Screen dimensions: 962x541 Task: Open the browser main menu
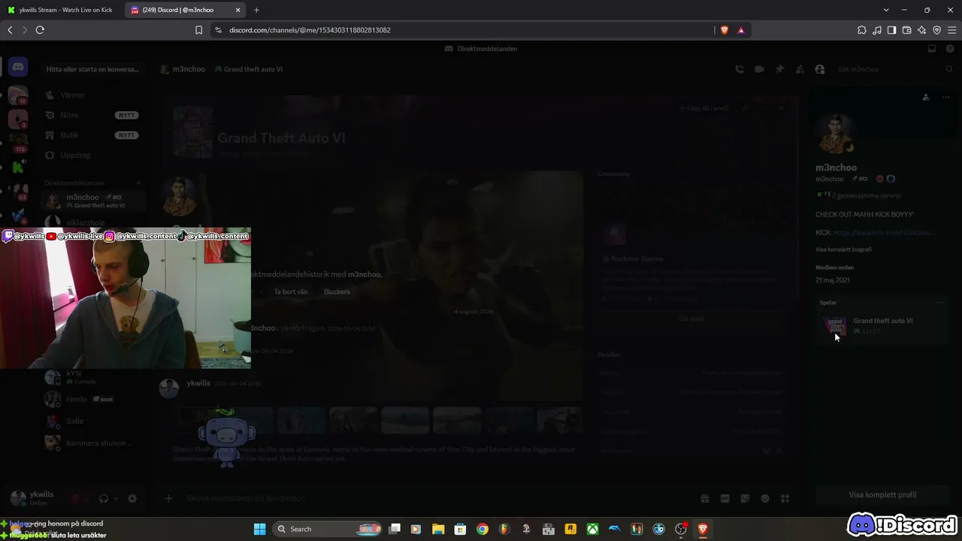(x=951, y=30)
